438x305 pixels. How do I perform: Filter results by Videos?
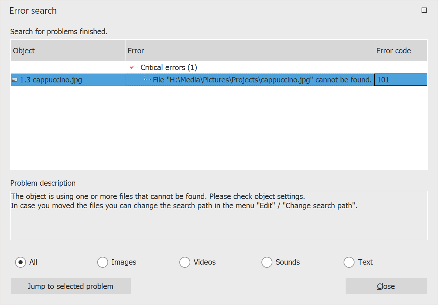(x=185, y=262)
